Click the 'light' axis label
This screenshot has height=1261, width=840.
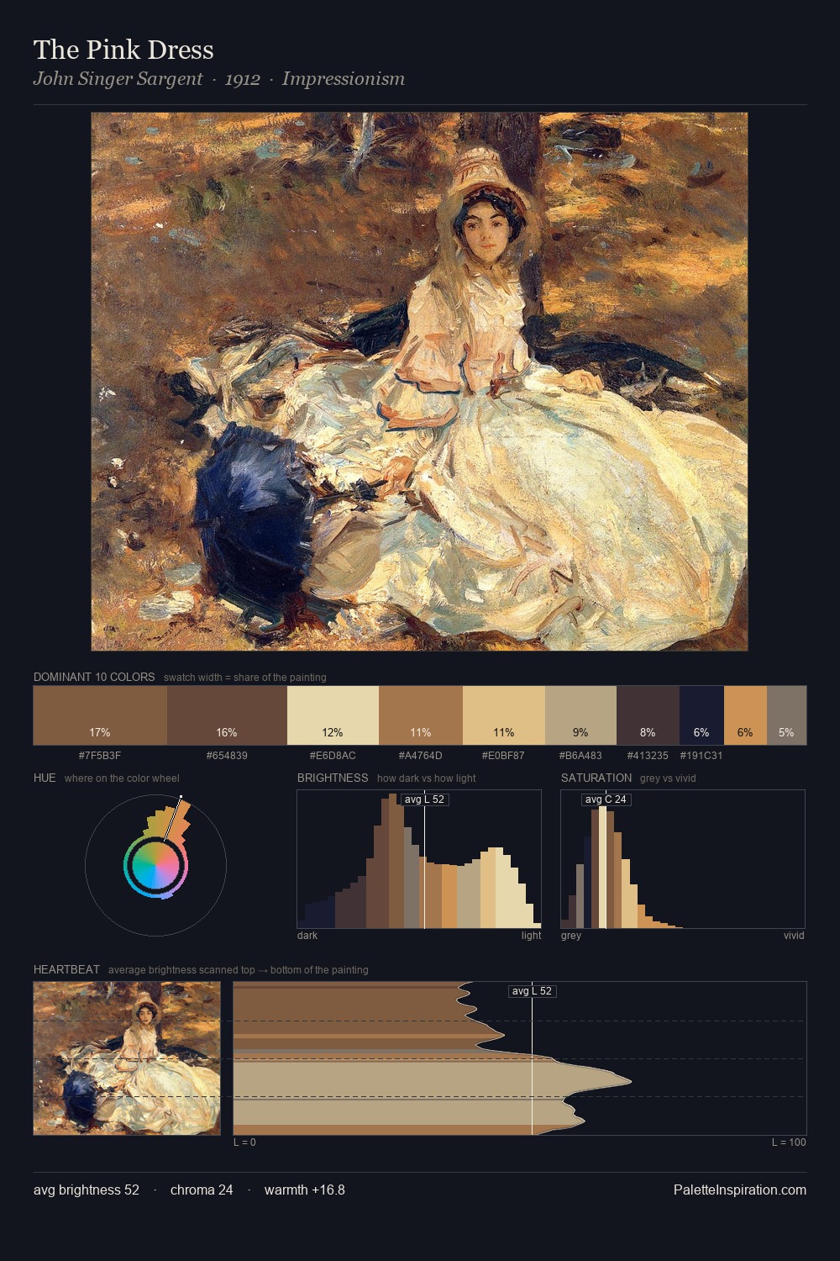[x=532, y=935]
